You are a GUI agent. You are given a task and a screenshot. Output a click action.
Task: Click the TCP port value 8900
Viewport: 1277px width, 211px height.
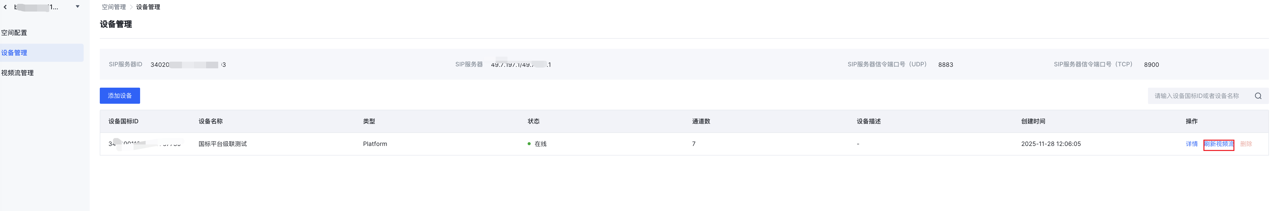pyautogui.click(x=1151, y=65)
